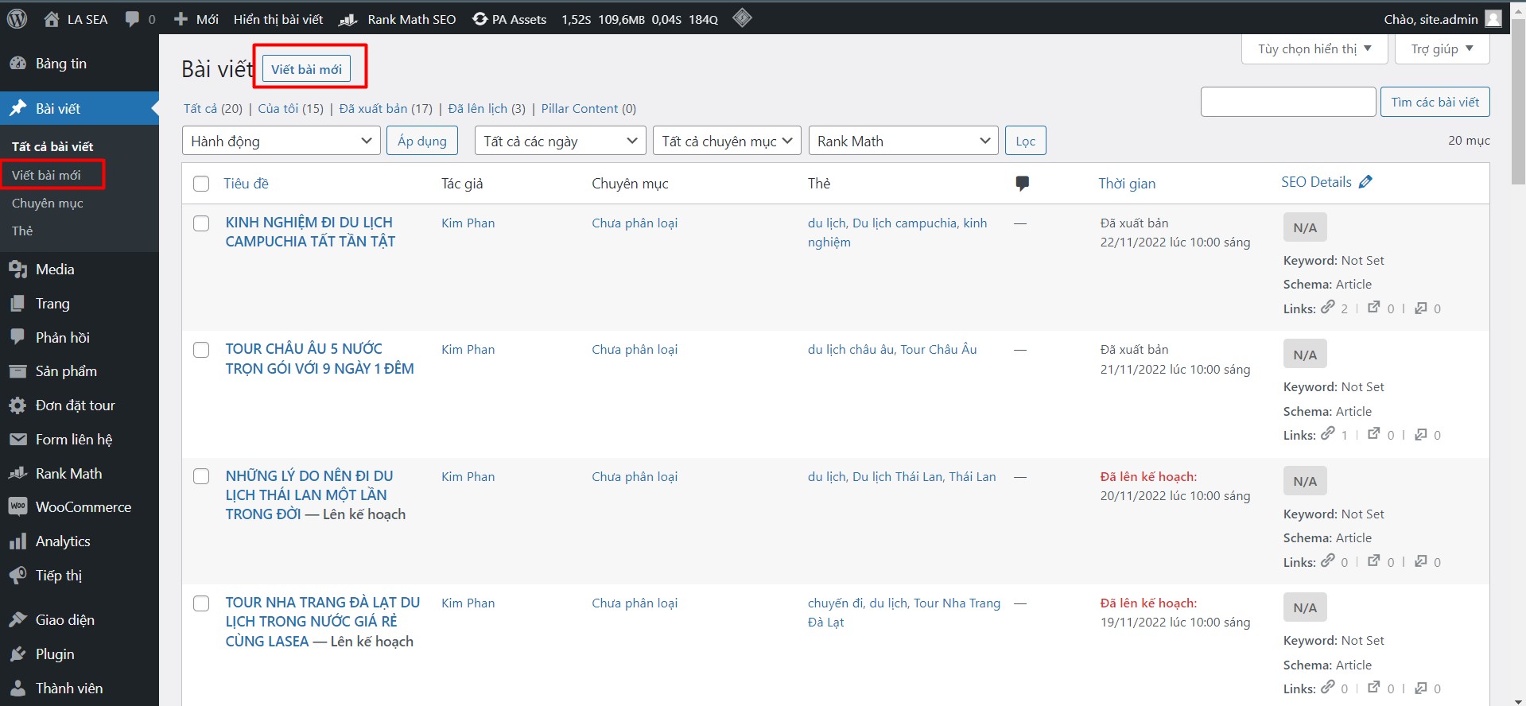Open the Tất cả chuyên mục dropdown

(726, 142)
